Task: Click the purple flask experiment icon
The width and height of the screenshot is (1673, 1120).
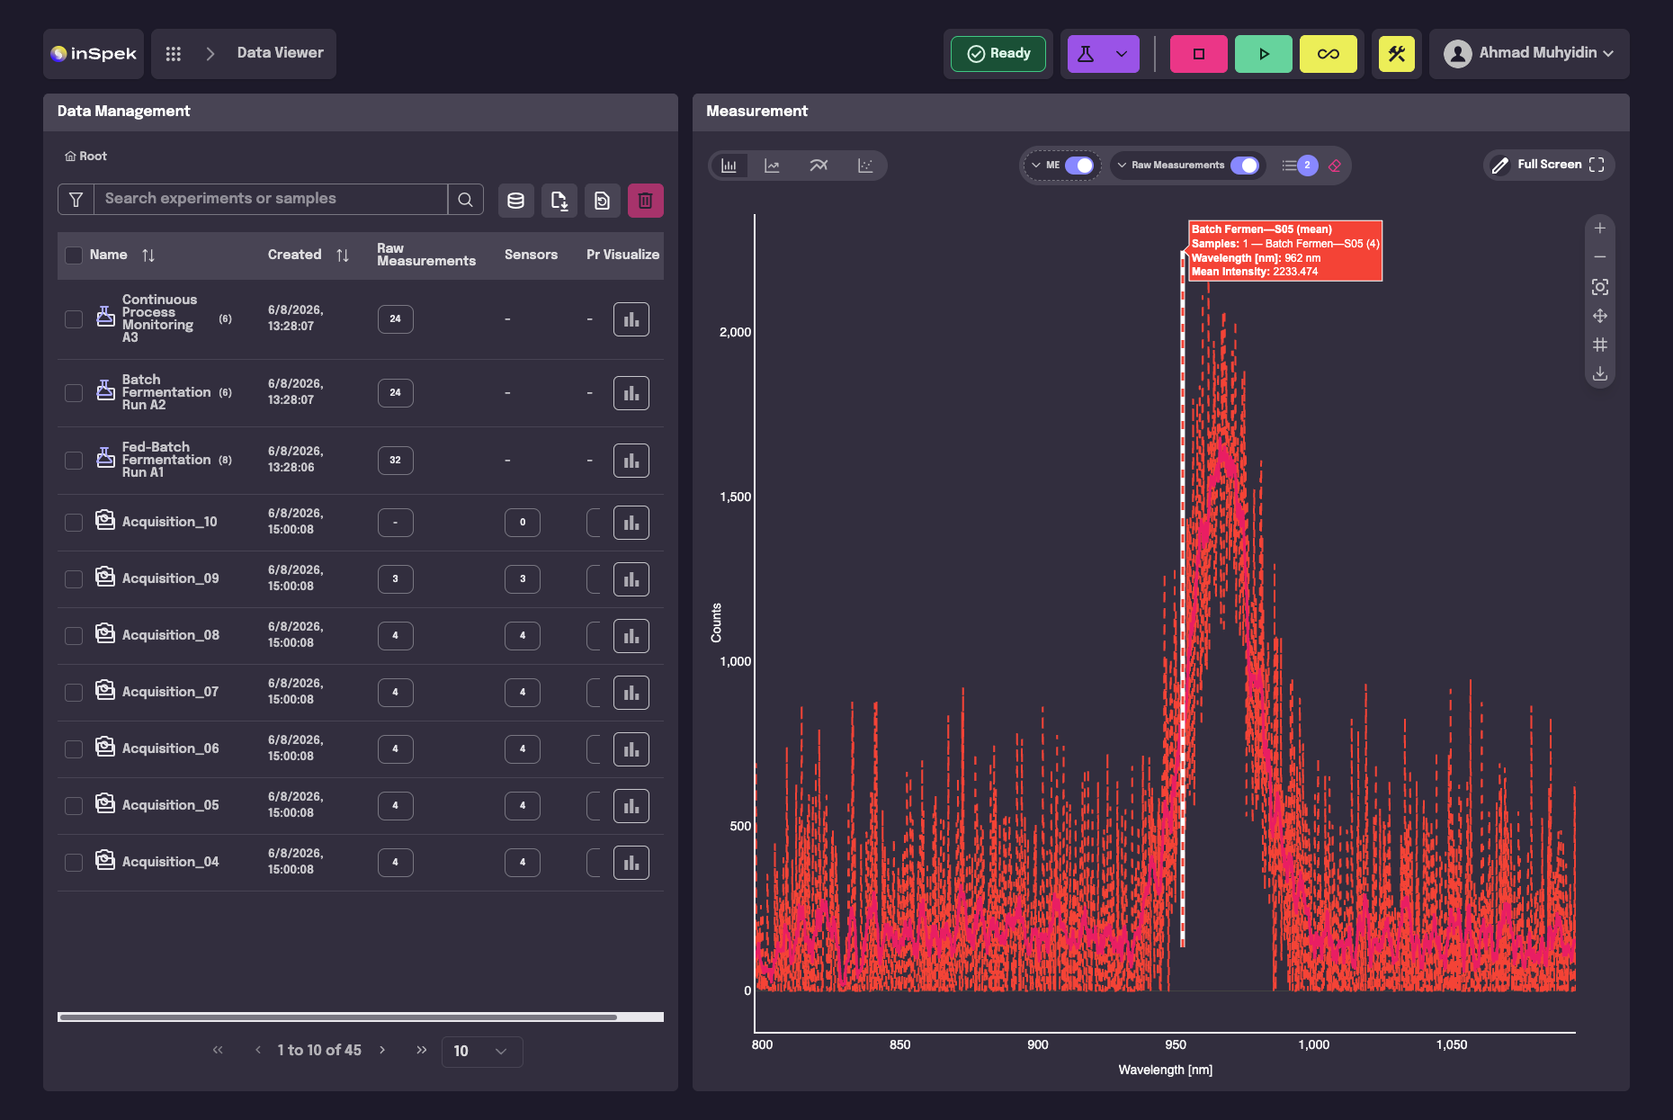Action: tap(1087, 54)
